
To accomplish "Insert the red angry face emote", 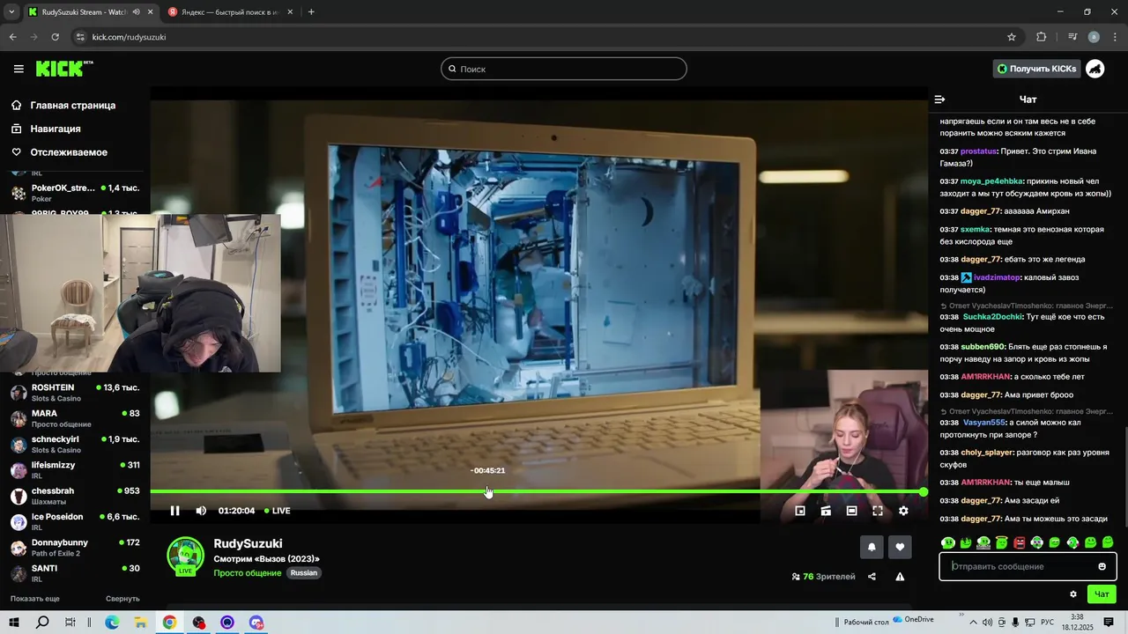I will 1020,542.
